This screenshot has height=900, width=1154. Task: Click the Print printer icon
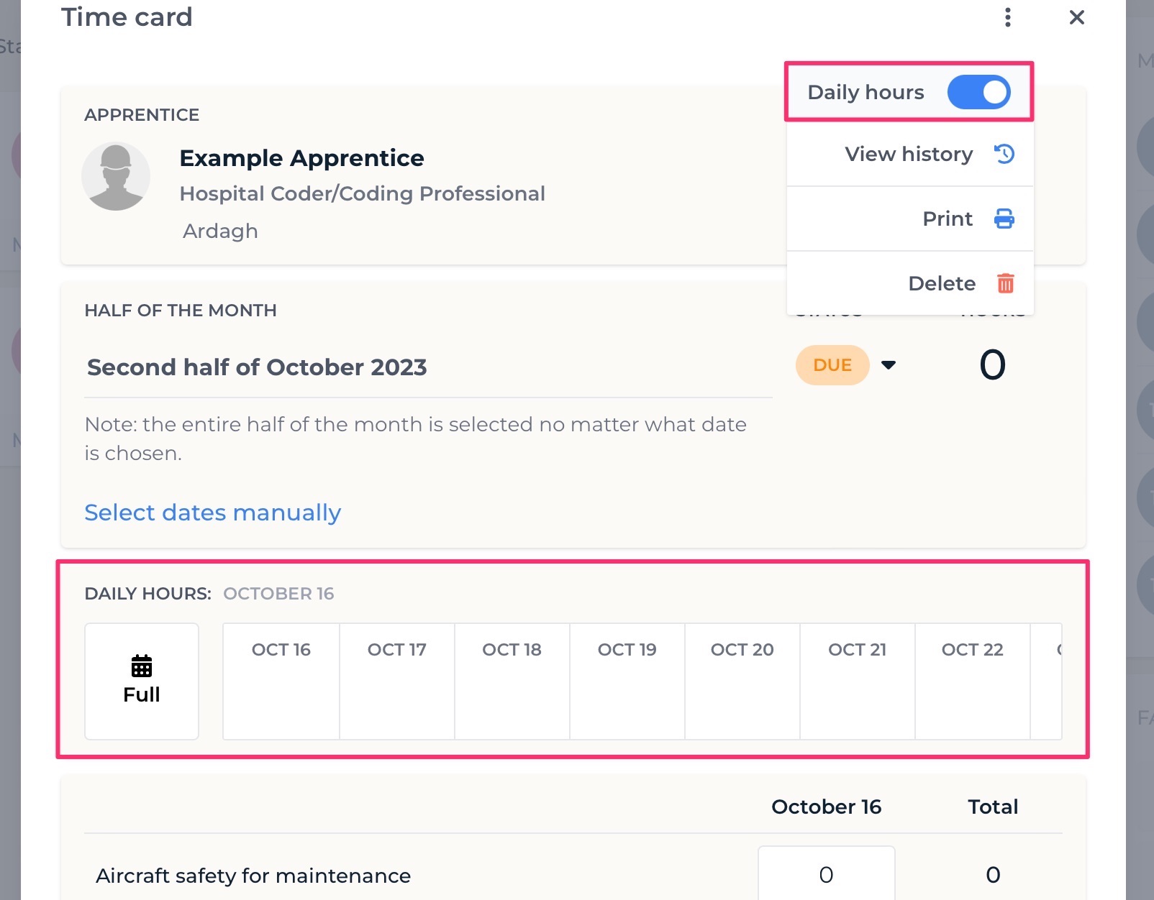click(1004, 219)
